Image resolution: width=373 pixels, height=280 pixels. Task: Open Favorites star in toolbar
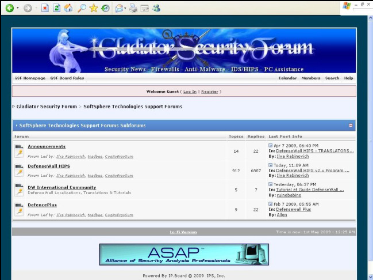pyautogui.click(x=94, y=8)
